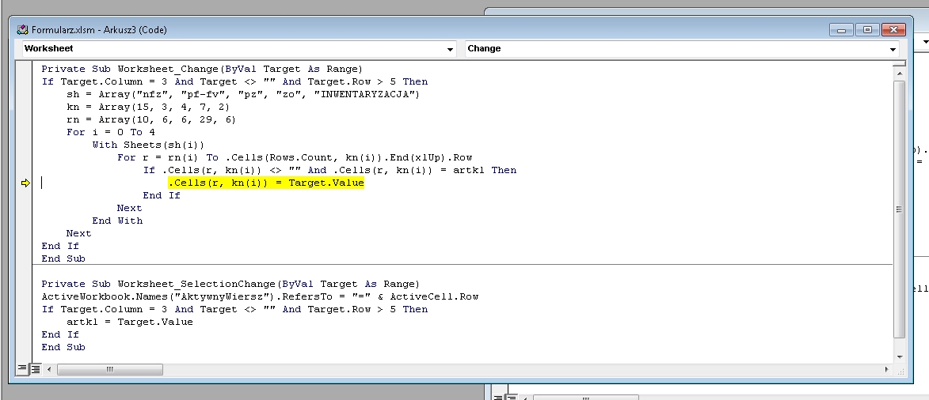Image resolution: width=929 pixels, height=400 pixels.
Task: Open the Worksheet object dropdown
Action: point(239,48)
